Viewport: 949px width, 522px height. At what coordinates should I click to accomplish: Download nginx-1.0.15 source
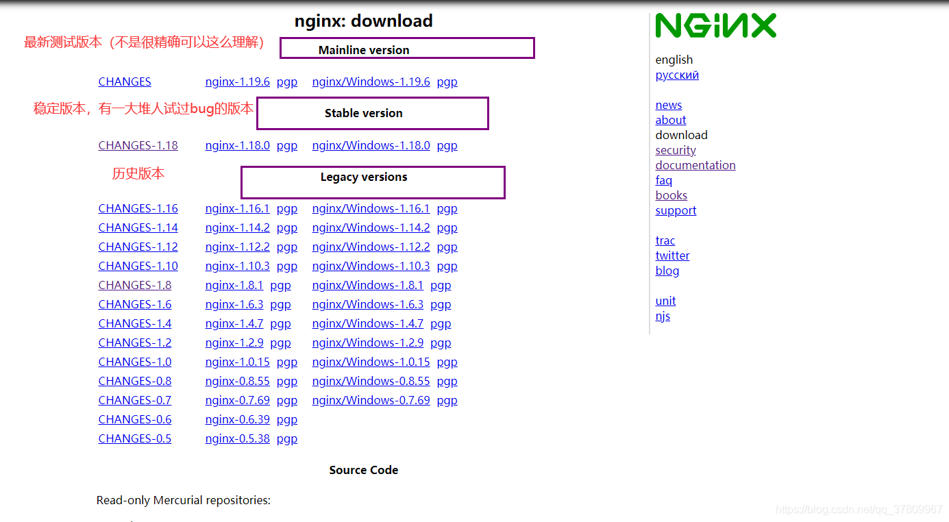[237, 362]
